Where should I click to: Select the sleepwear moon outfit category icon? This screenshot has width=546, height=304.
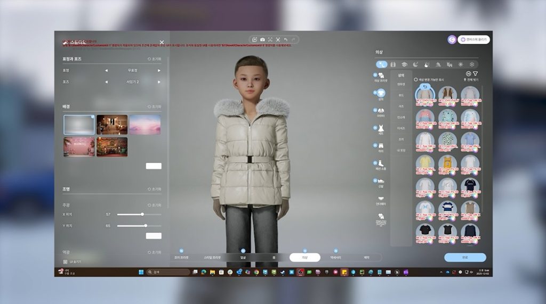(415, 64)
